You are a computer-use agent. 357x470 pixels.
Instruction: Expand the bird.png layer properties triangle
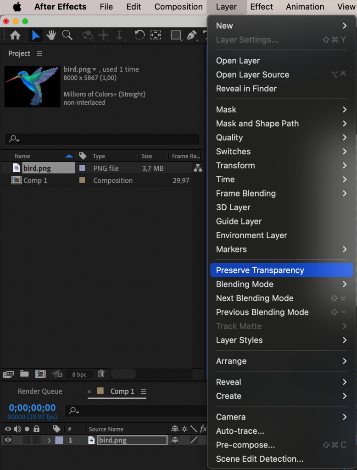(50, 440)
